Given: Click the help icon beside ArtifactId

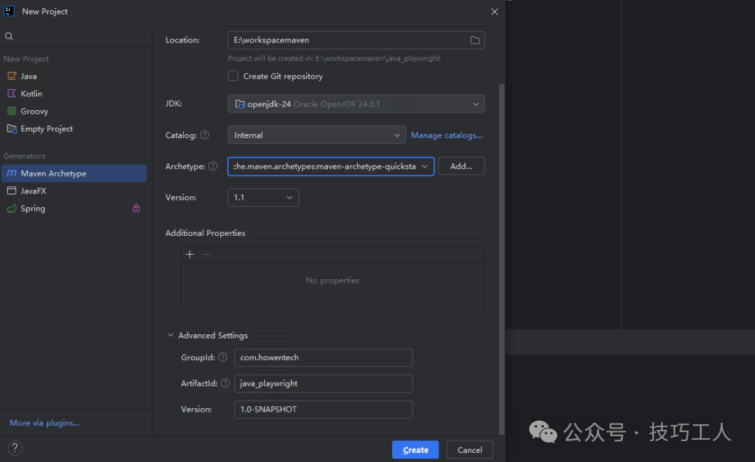Looking at the screenshot, I should click(225, 383).
